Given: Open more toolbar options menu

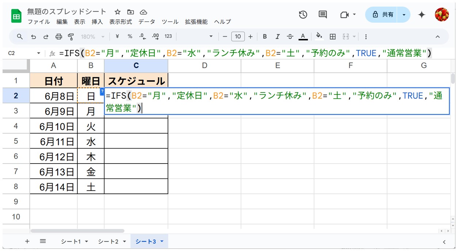Looking at the screenshot, I should coord(366,36).
